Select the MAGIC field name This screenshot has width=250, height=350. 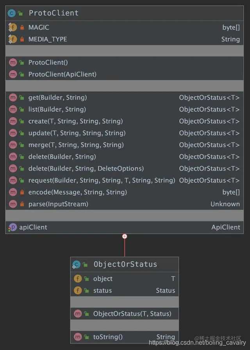(39, 27)
